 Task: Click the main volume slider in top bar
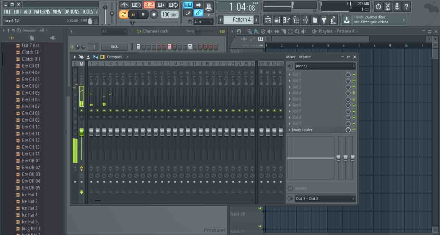point(105,7)
